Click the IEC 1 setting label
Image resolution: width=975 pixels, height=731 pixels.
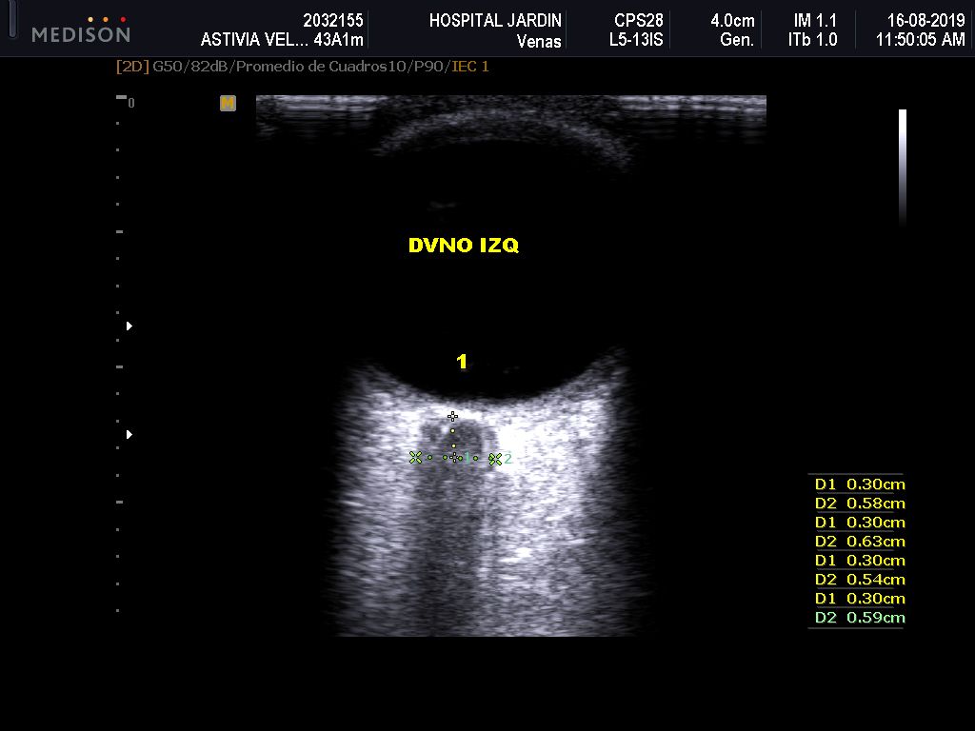tap(470, 67)
